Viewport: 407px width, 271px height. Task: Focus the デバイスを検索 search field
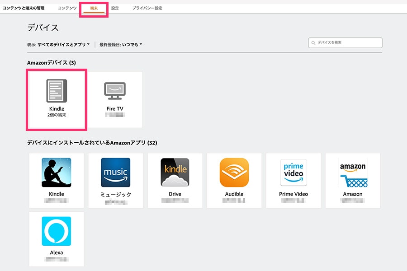[345, 43]
